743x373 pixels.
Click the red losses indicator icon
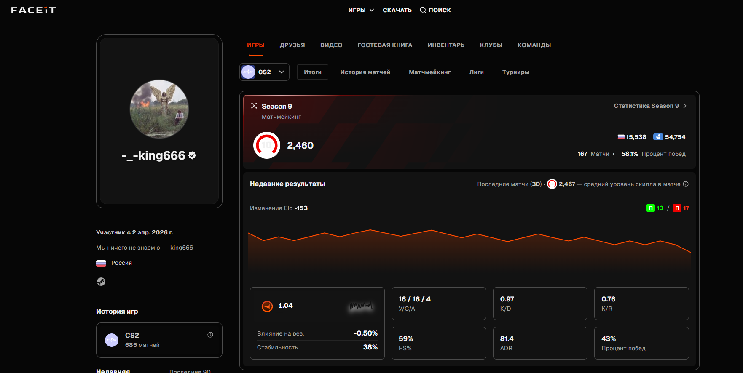tap(677, 208)
